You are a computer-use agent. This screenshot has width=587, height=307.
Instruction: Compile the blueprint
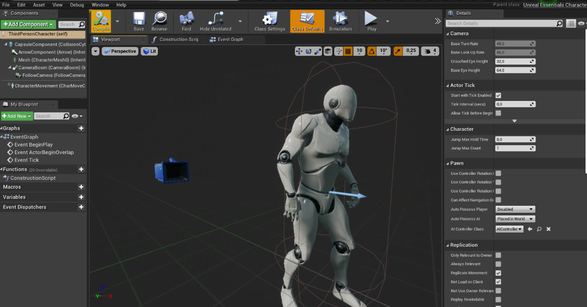101,21
